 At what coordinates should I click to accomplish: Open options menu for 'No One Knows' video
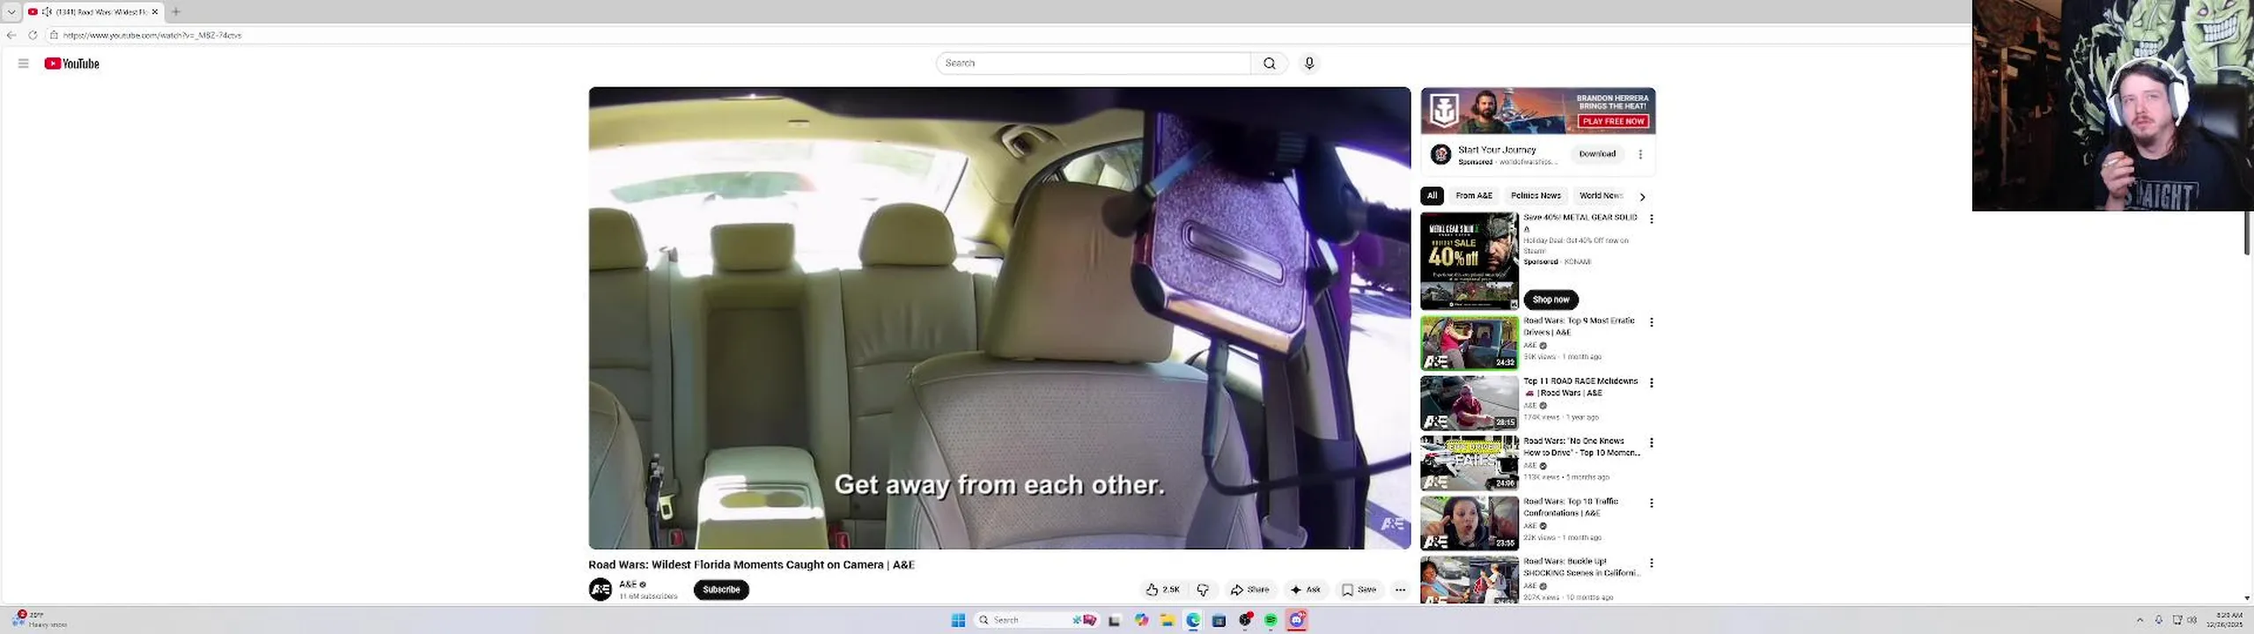1652,443
